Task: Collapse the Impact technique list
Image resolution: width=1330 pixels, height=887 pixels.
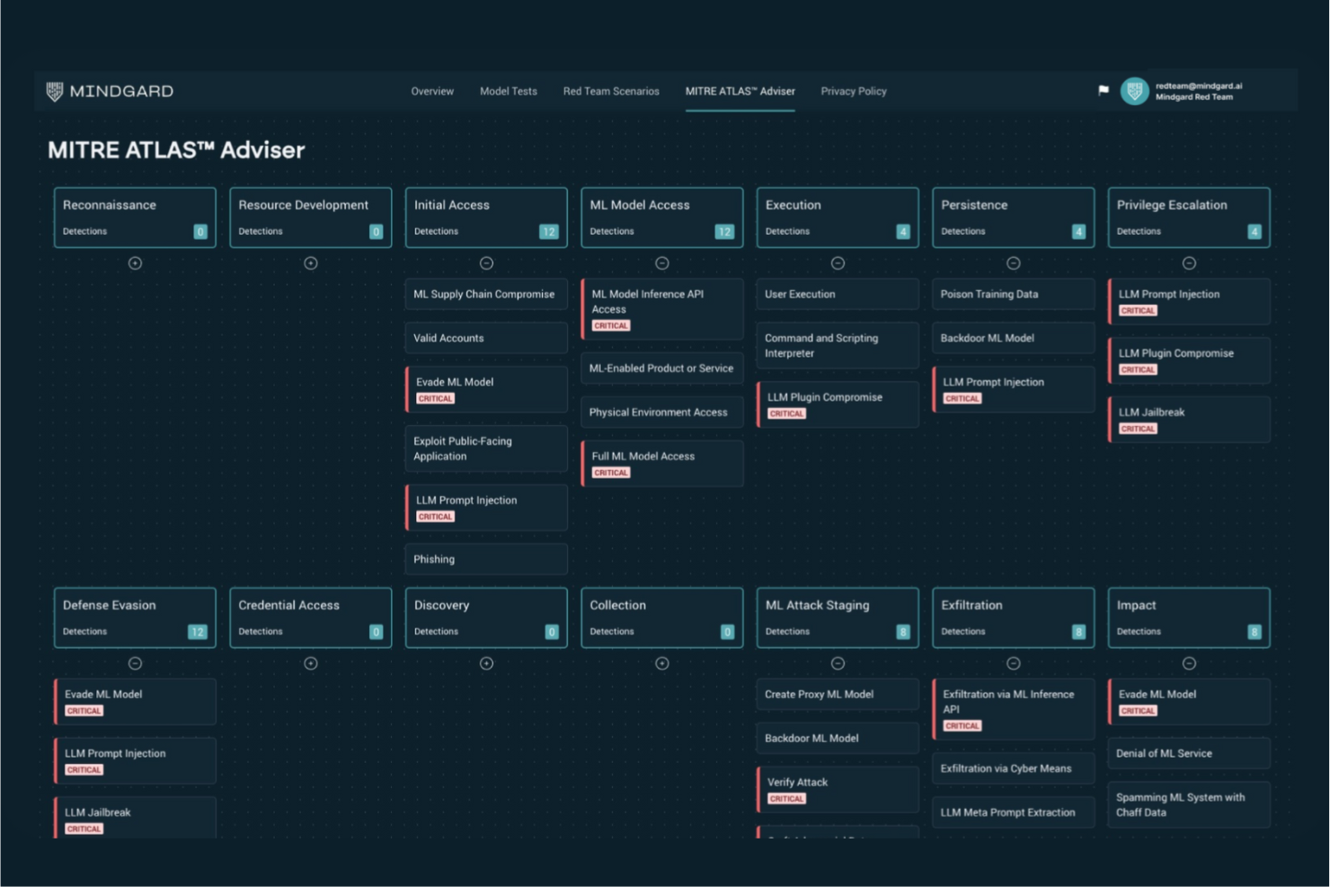Action: (1189, 663)
